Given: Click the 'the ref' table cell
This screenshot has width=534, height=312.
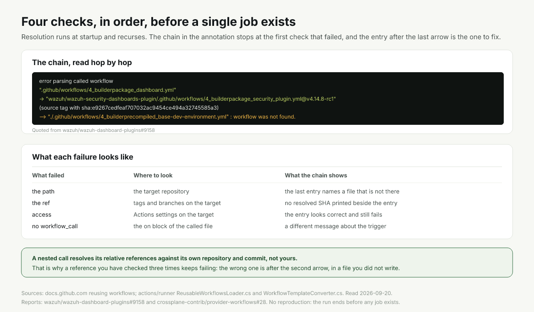Looking at the screenshot, I should coord(41,203).
